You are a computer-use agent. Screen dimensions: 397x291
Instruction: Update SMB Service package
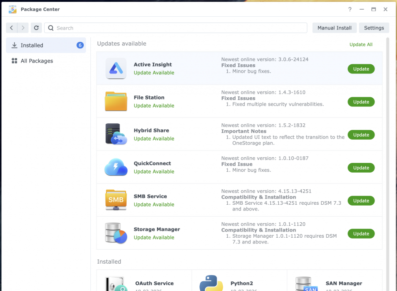(x=361, y=201)
